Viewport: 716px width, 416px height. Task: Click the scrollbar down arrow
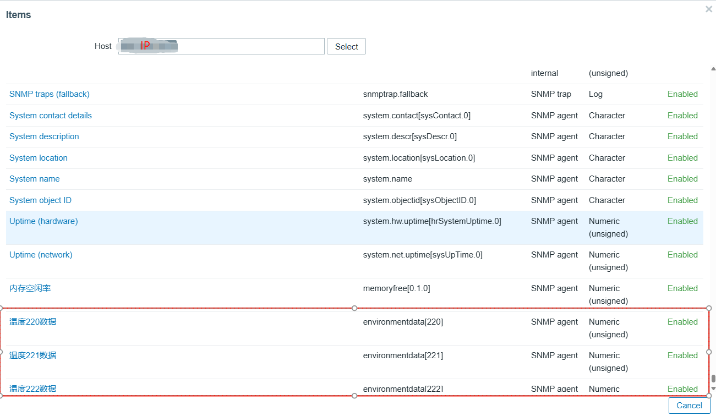click(x=713, y=388)
